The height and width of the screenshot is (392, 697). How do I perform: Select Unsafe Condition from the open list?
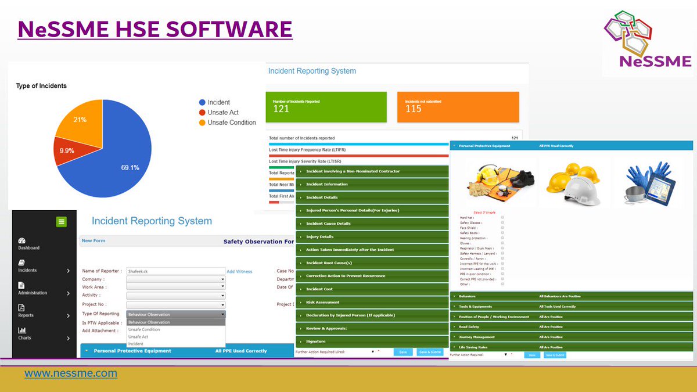[176, 329]
